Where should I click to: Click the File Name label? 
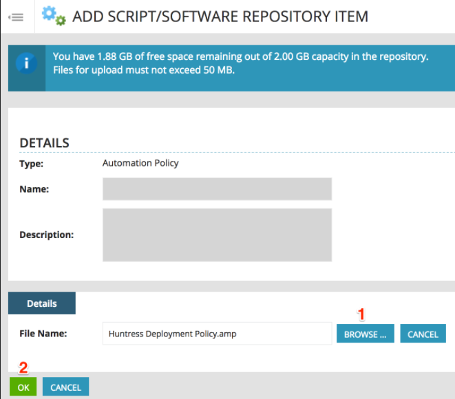[43, 334]
